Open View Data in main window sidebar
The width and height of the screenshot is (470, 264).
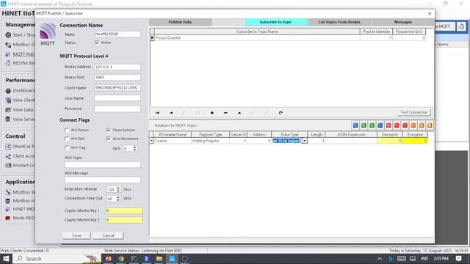20,109
